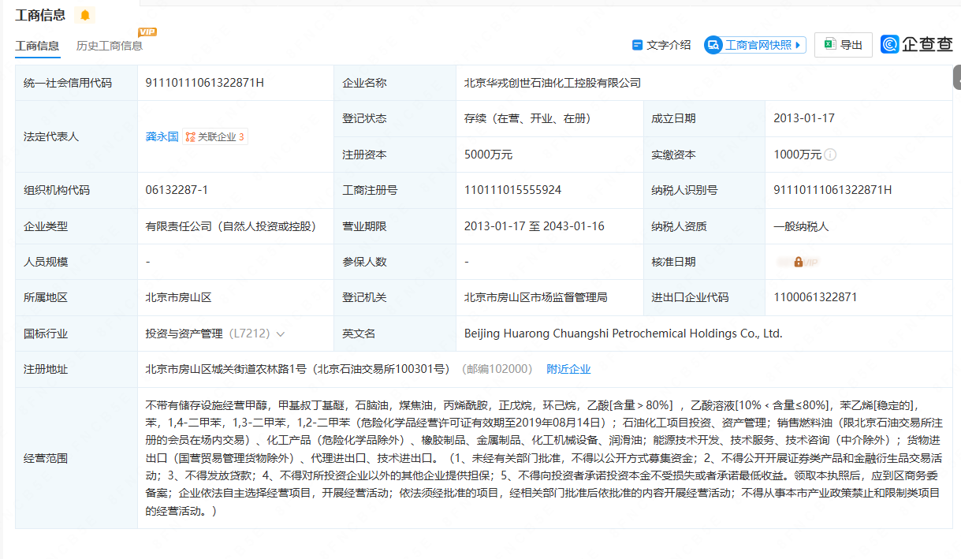Click taxpayer qualification 一般纳税人

pyautogui.click(x=802, y=226)
